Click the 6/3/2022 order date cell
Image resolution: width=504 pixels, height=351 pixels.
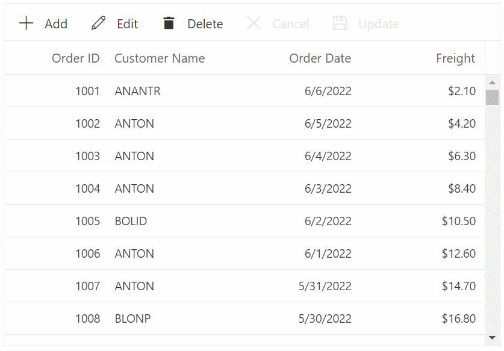pos(328,188)
